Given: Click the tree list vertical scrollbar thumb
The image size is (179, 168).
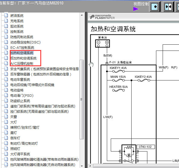Looking at the screenshot, I should [81, 99].
